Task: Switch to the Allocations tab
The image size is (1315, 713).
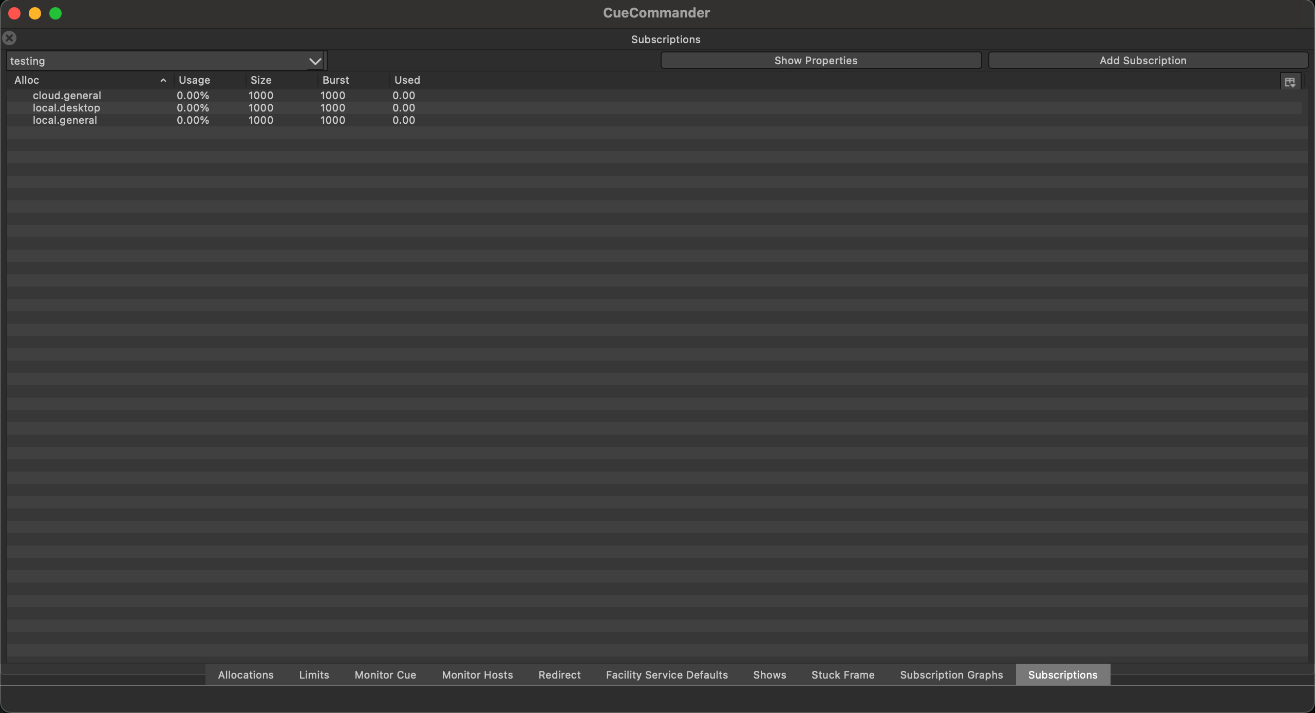Action: (x=246, y=674)
